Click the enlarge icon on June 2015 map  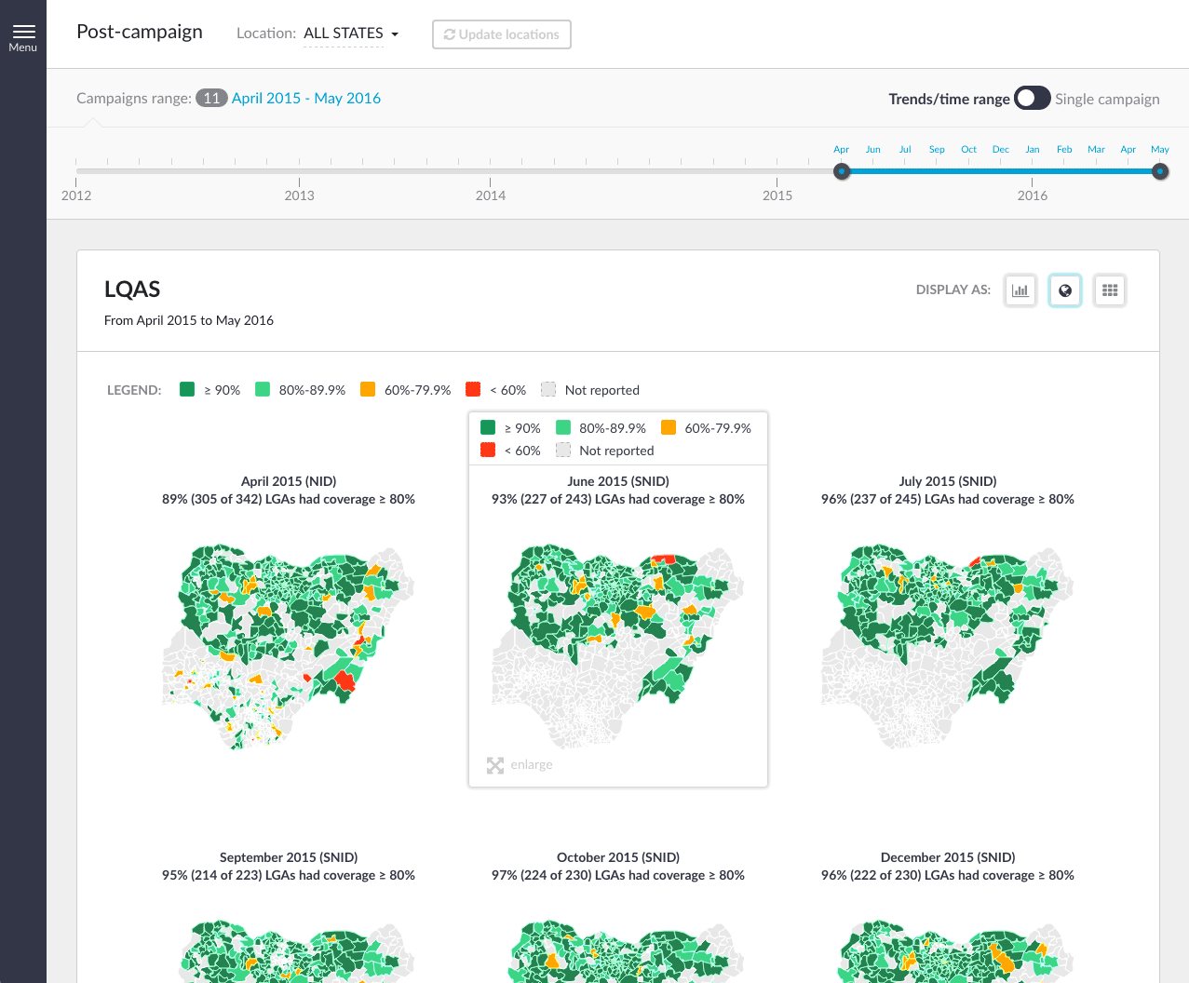click(x=495, y=765)
